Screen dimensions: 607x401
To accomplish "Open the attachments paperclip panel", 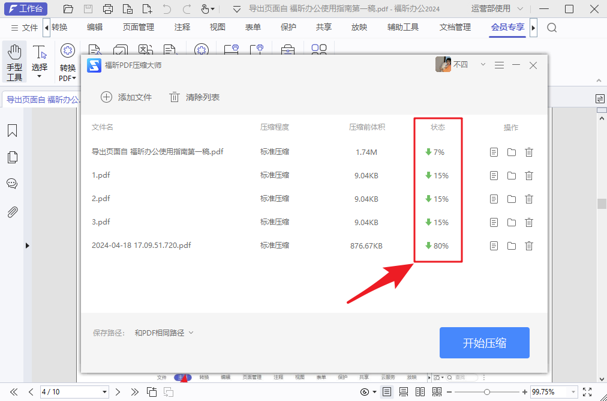I will [x=13, y=211].
